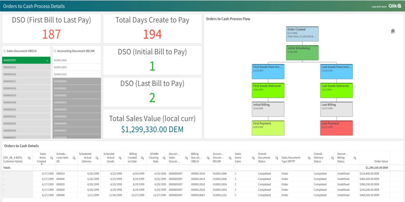
Task: Select accounting document 0100011854
Action: coord(77,67)
